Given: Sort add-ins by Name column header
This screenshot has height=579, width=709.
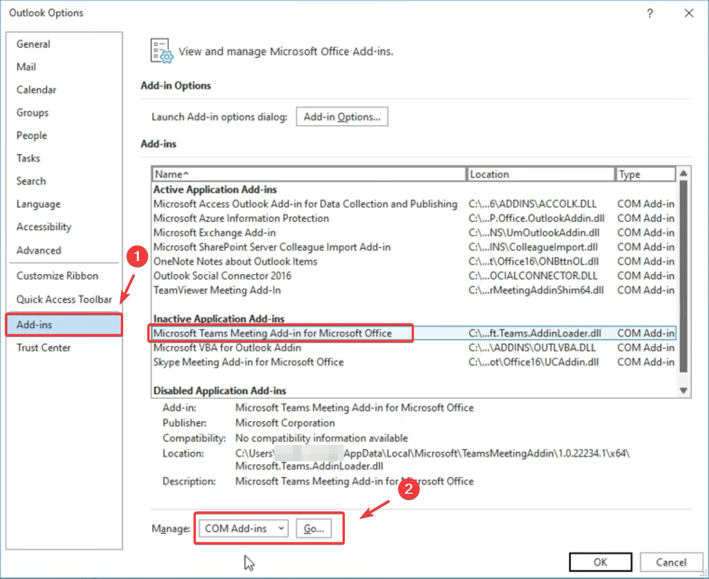Looking at the screenshot, I should (x=309, y=174).
